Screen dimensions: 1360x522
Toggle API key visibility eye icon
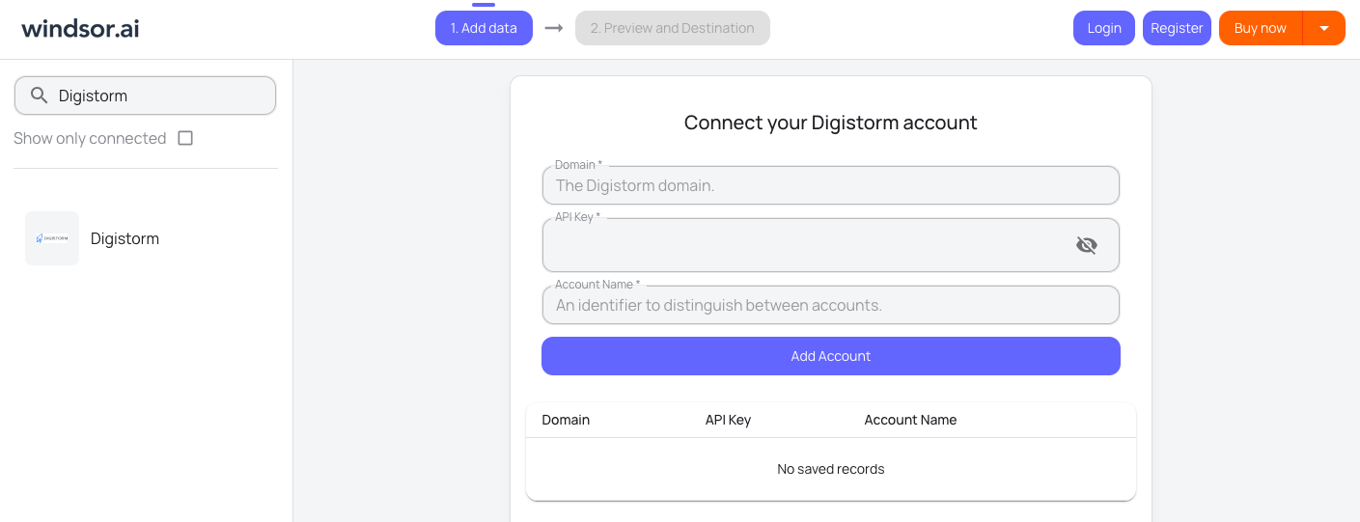click(1086, 245)
